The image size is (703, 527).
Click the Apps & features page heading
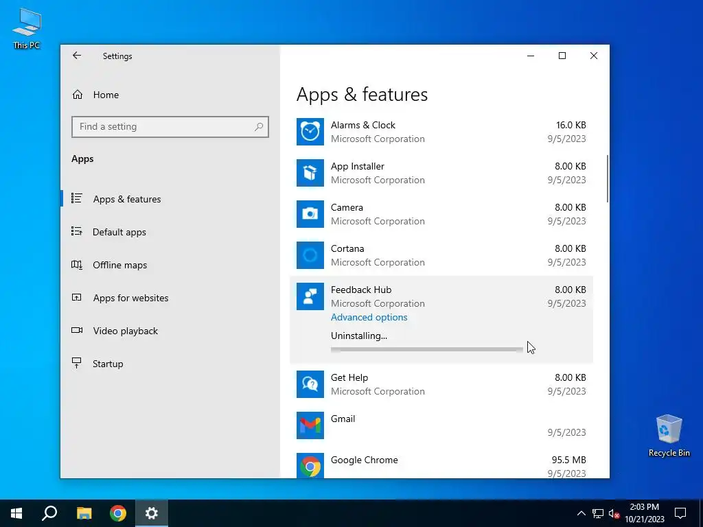tap(362, 95)
